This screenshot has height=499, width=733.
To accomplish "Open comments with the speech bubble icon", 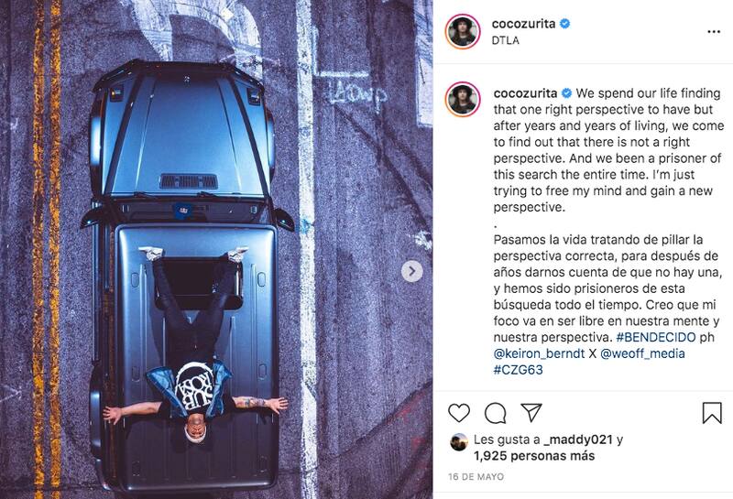I will [495, 413].
